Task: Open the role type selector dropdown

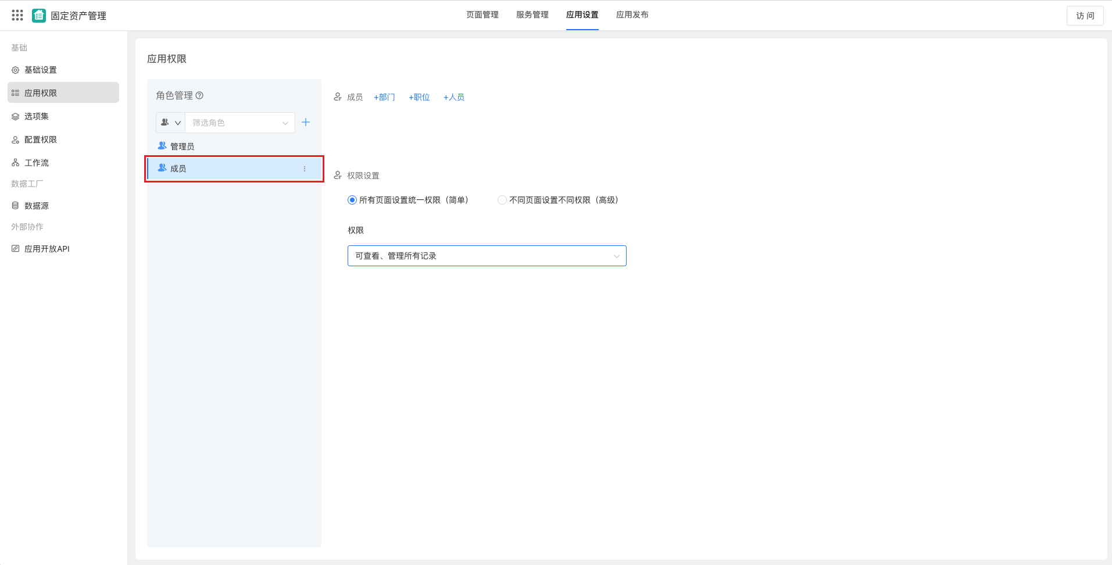Action: tap(170, 122)
